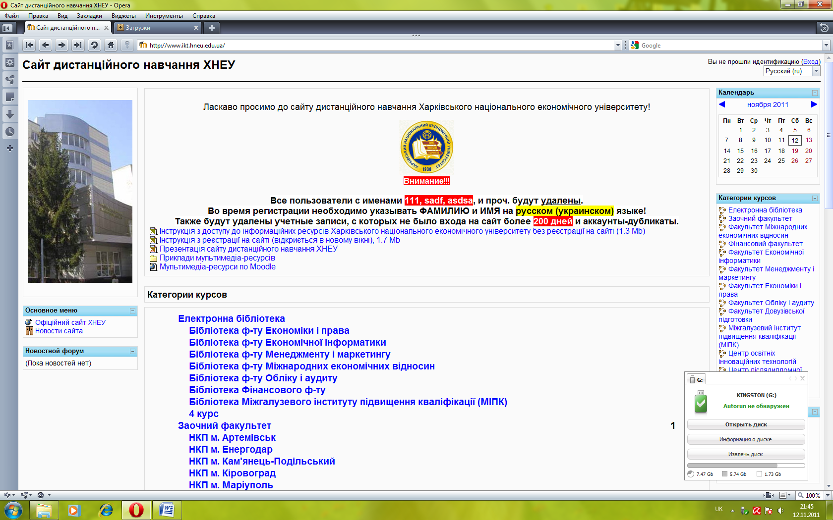Click the Avira antivirus tray icon
The width and height of the screenshot is (833, 520).
(x=757, y=510)
